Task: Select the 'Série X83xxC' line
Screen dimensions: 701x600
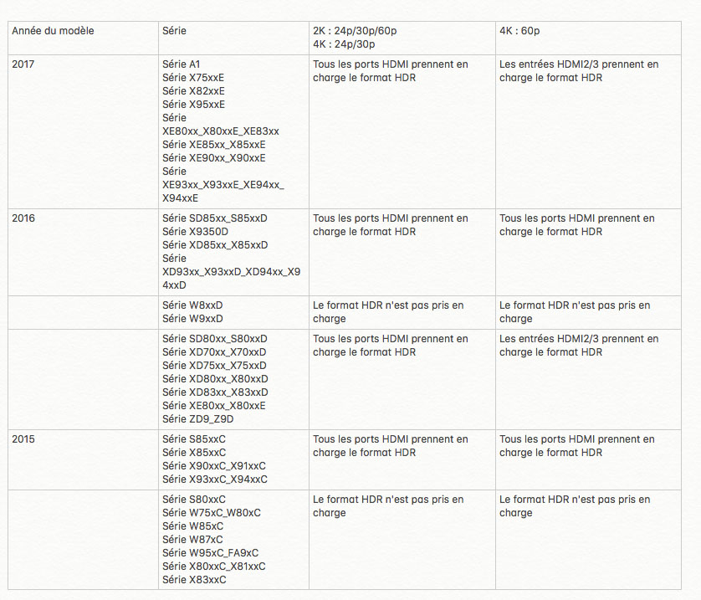Action: point(194,580)
